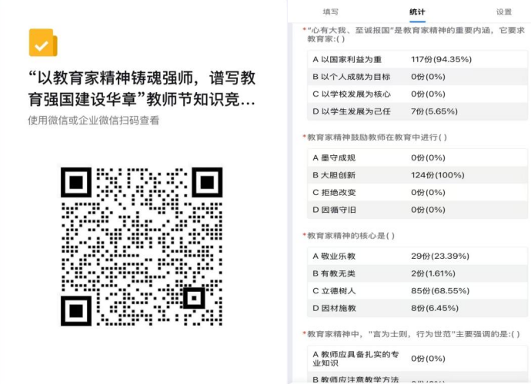The image size is (531, 384).
Task: Click the result 85份(68.55%)
Action: point(440,291)
